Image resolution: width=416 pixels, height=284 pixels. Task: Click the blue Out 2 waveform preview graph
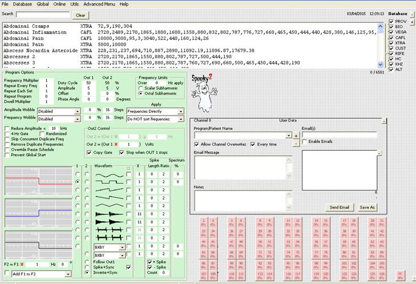38,213
